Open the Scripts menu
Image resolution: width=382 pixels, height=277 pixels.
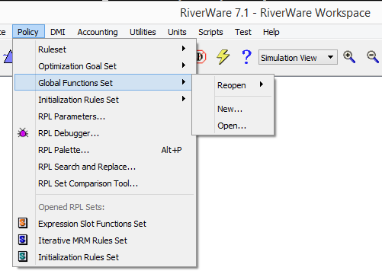210,32
